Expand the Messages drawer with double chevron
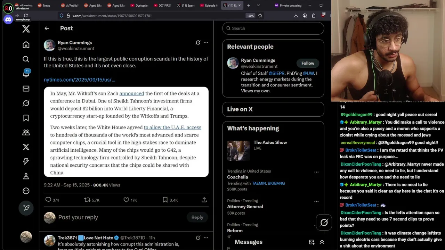Screen dimensions: 445x250 click(x=322, y=242)
